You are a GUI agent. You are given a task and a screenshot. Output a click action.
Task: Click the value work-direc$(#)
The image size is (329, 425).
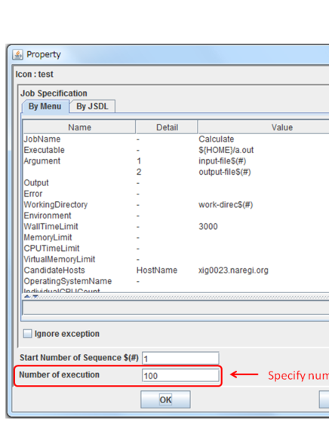click(x=226, y=205)
